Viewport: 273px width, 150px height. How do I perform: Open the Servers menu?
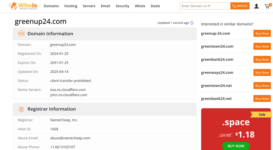pyautogui.click(x=89, y=6)
